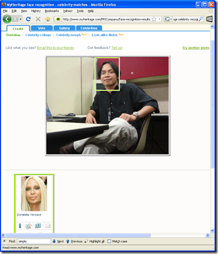
Task: Click the grid icon at the toolbar's right end
Action: tap(209, 19)
